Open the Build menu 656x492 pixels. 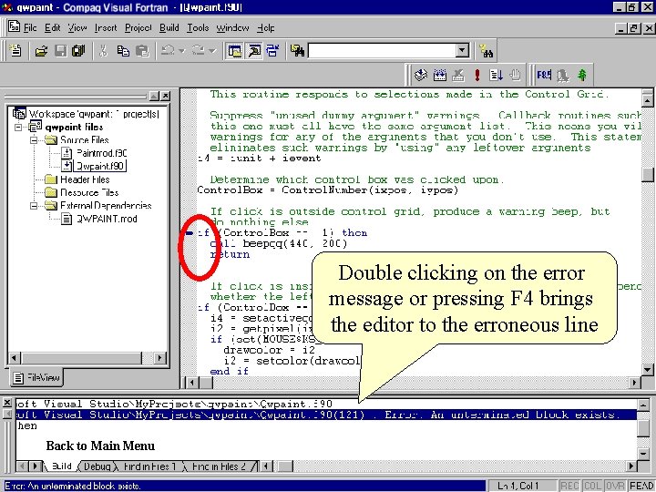[169, 27]
